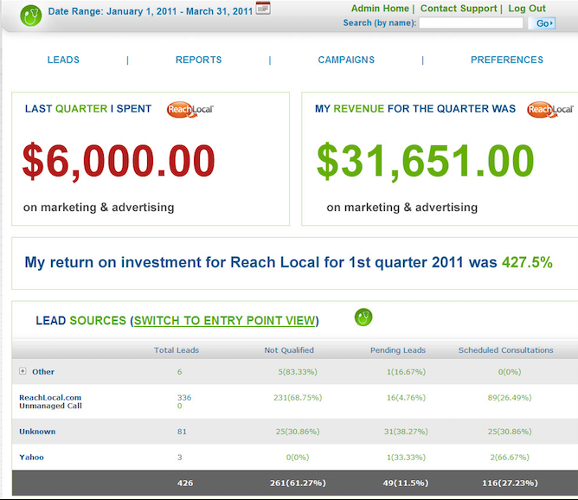The image size is (578, 500).
Task: Click into the Search by name field
Action: [471, 23]
